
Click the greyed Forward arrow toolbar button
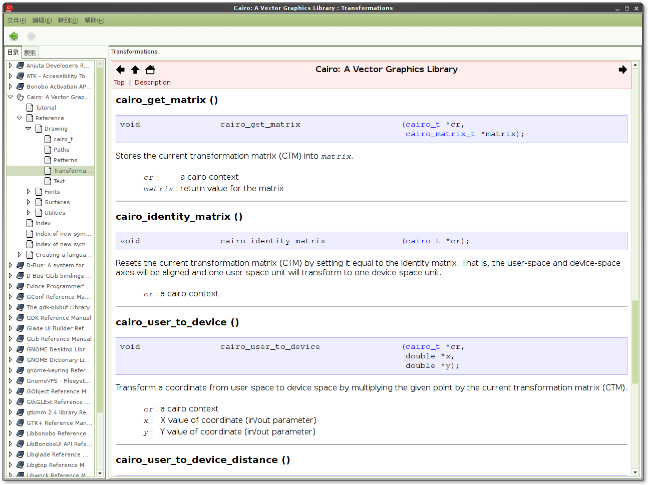[32, 36]
